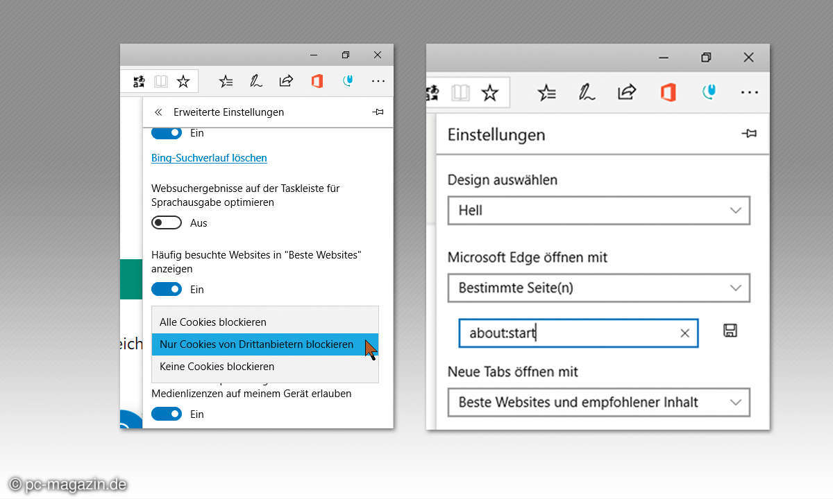Open the more menu (…) in left window
The image size is (833, 499).
tap(378, 81)
